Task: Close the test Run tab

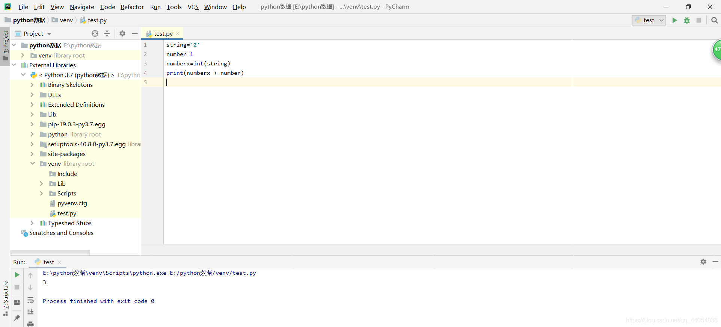Action: click(x=59, y=262)
